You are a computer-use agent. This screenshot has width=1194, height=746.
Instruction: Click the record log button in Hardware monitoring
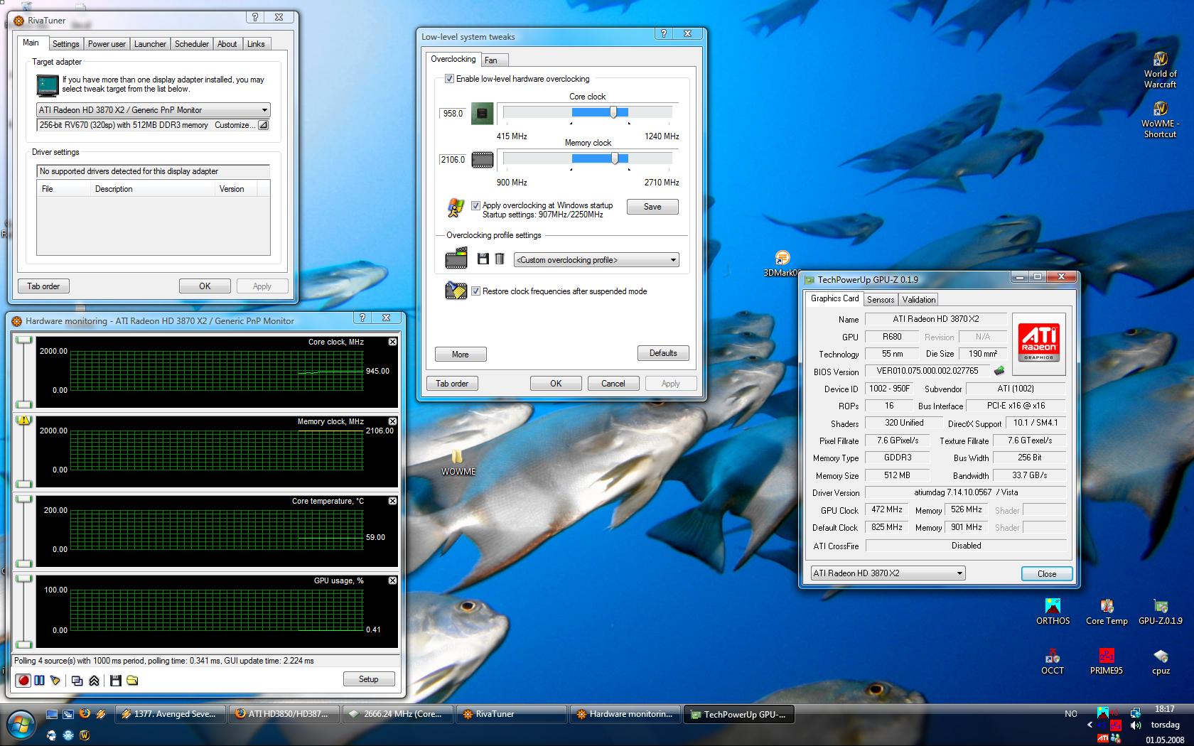pyautogui.click(x=23, y=680)
